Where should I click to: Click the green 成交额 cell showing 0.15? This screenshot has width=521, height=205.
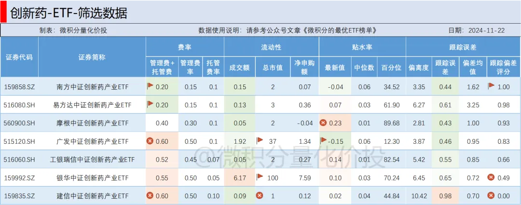[240, 87]
